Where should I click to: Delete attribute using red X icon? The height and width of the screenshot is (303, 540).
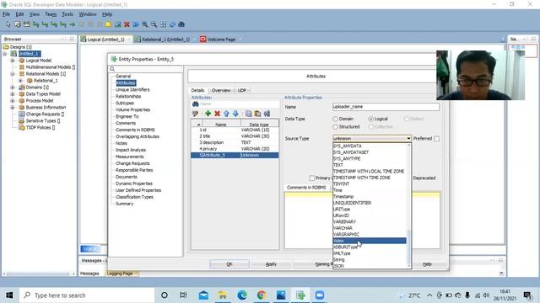point(217,114)
